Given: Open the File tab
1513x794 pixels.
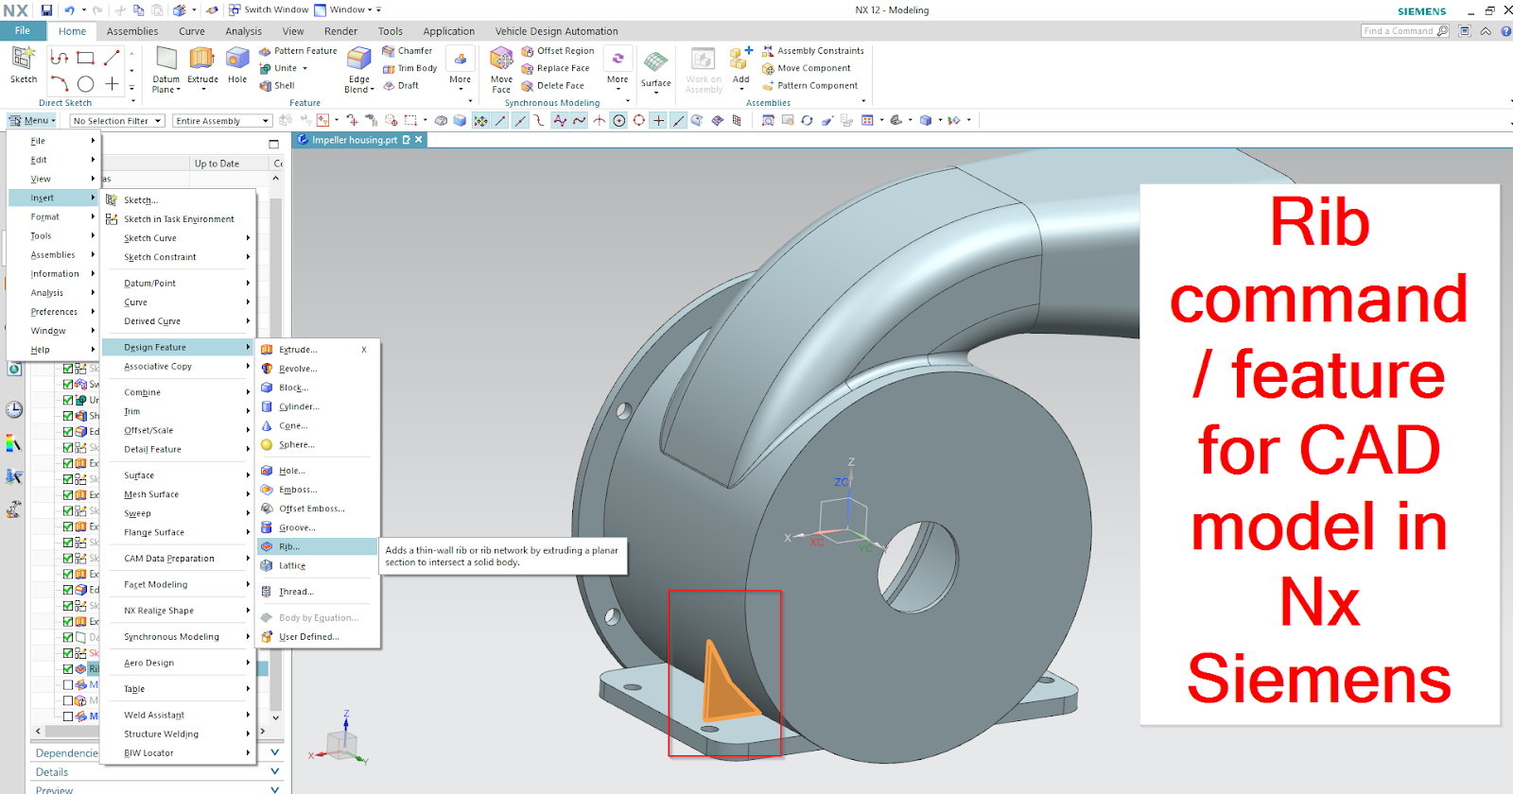Looking at the screenshot, I should point(23,31).
